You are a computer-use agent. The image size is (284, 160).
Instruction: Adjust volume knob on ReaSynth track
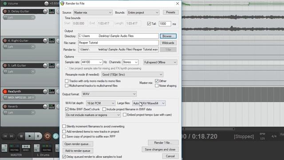click(45, 92)
